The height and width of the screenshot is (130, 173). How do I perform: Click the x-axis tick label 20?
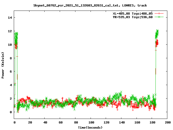coord(30,122)
